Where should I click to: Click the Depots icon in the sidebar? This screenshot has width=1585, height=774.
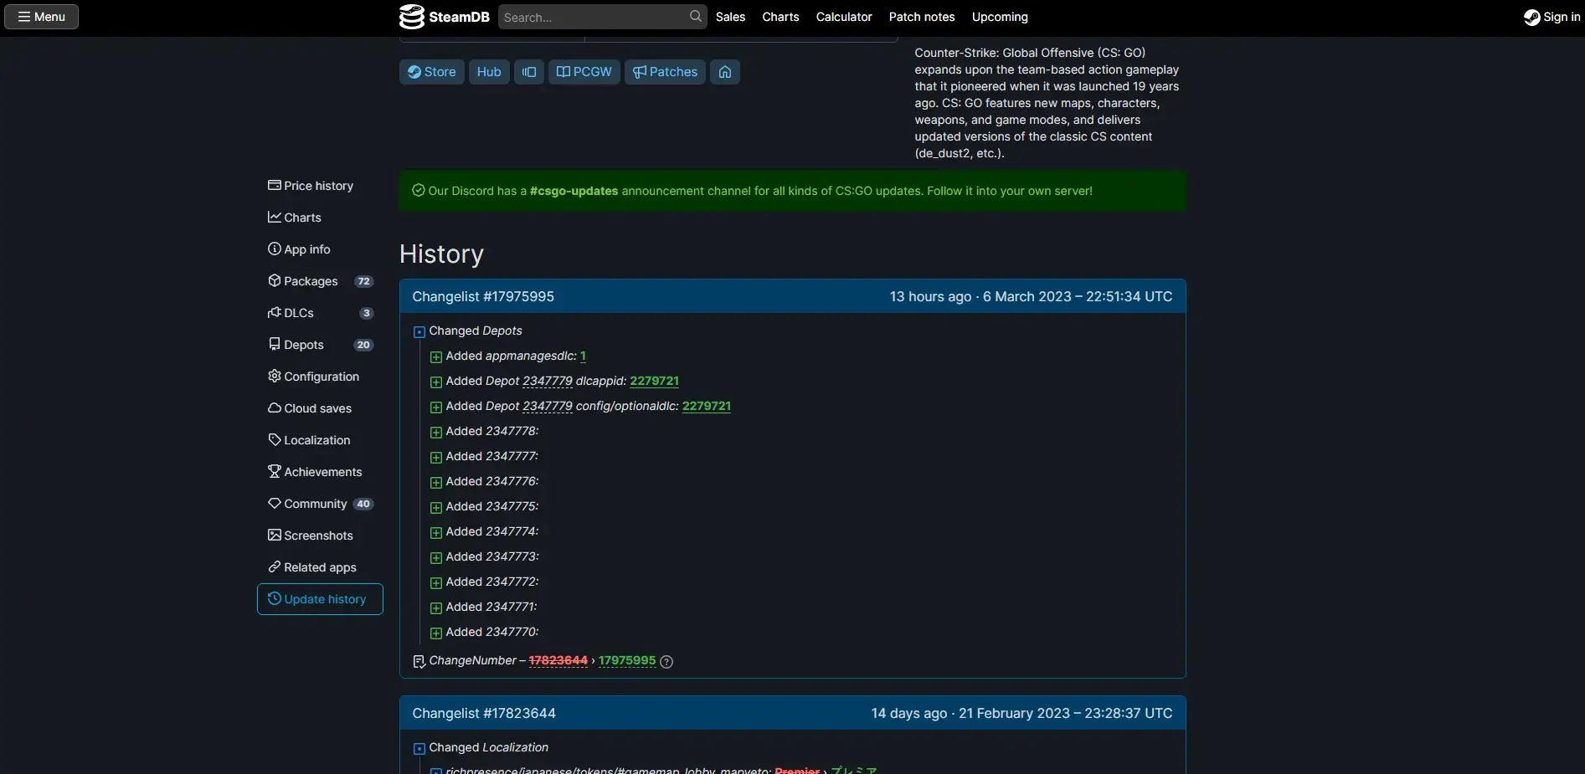[275, 345]
